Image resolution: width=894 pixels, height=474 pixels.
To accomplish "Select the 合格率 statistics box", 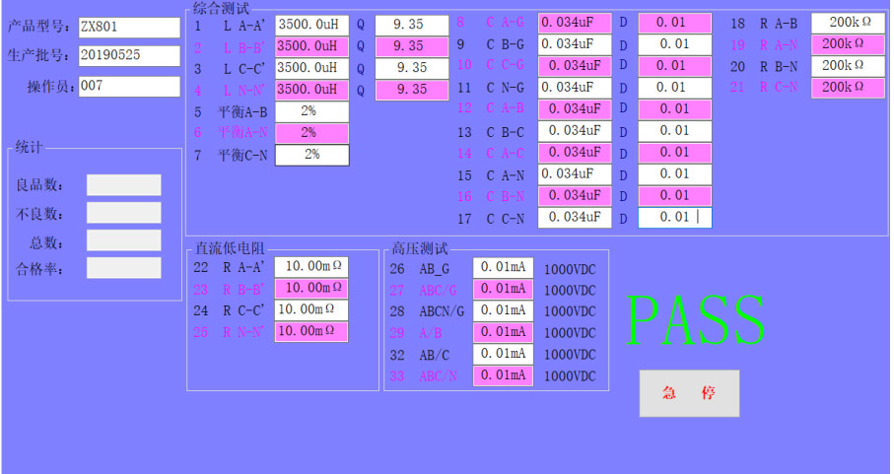I will click(x=123, y=268).
